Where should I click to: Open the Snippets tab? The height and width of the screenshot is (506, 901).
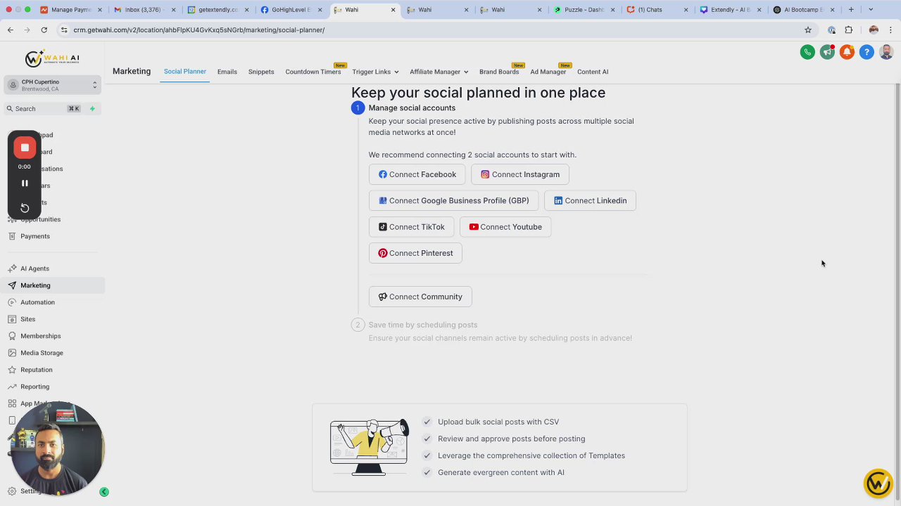coord(261,72)
